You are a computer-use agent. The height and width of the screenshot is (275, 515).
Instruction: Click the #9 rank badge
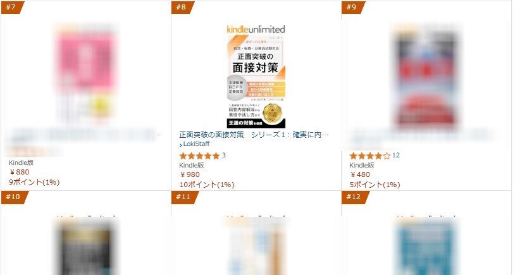353,7
